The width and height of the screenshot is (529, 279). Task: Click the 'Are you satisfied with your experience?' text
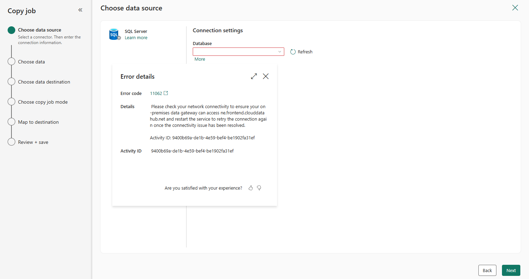[x=203, y=188]
